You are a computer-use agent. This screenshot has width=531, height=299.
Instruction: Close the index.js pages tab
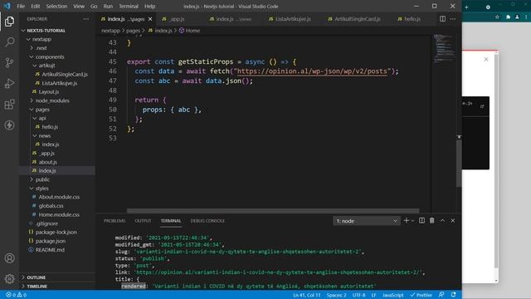(150, 19)
